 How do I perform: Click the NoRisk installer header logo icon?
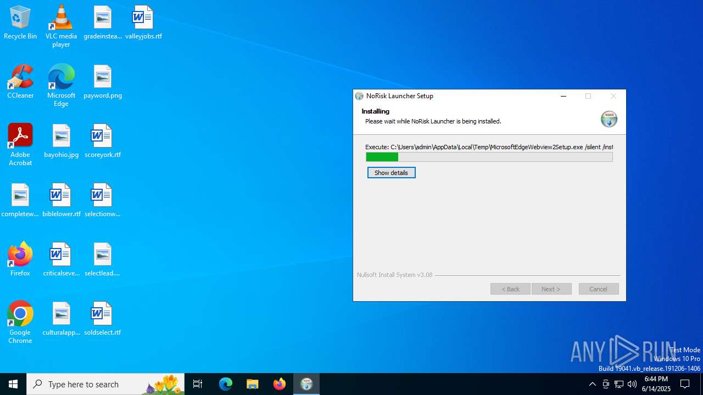(609, 119)
